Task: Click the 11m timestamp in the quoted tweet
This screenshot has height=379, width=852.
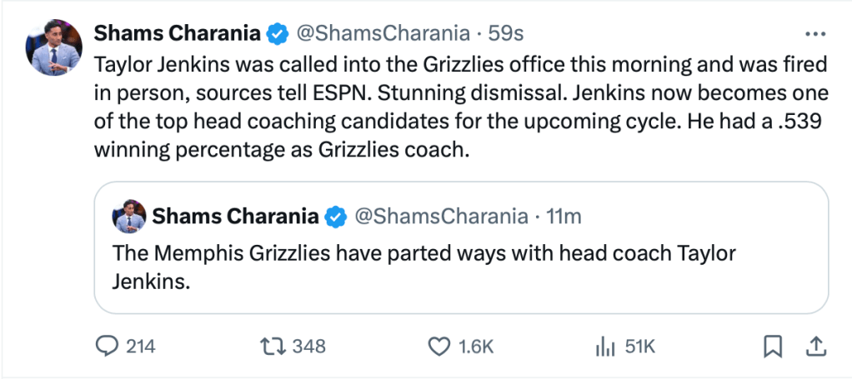Action: 563,217
